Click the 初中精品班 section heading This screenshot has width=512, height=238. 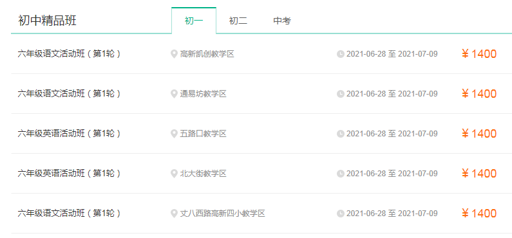tap(48, 21)
